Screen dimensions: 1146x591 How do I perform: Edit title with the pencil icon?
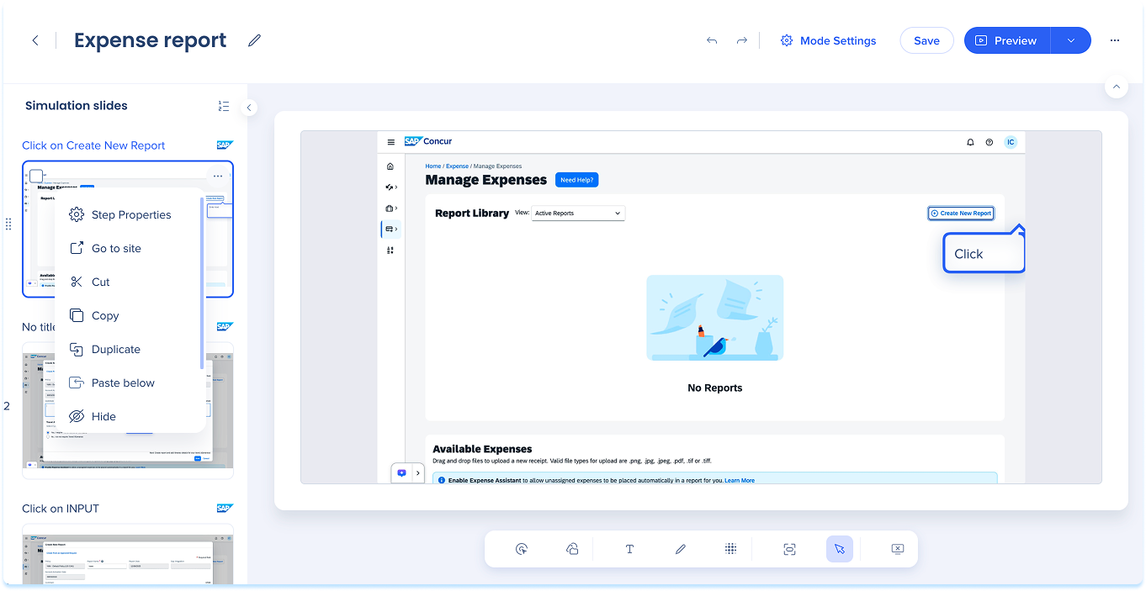tap(254, 40)
